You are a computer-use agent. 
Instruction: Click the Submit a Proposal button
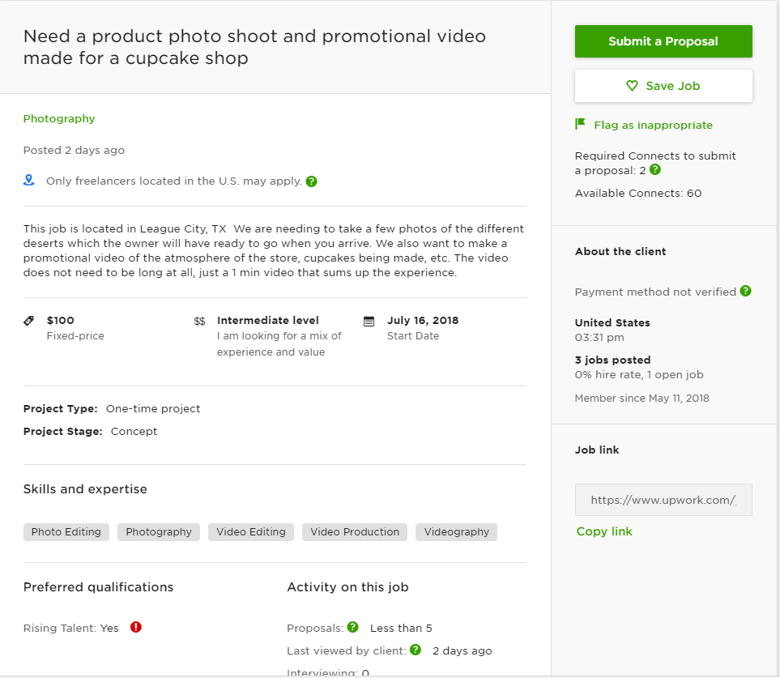pos(663,41)
